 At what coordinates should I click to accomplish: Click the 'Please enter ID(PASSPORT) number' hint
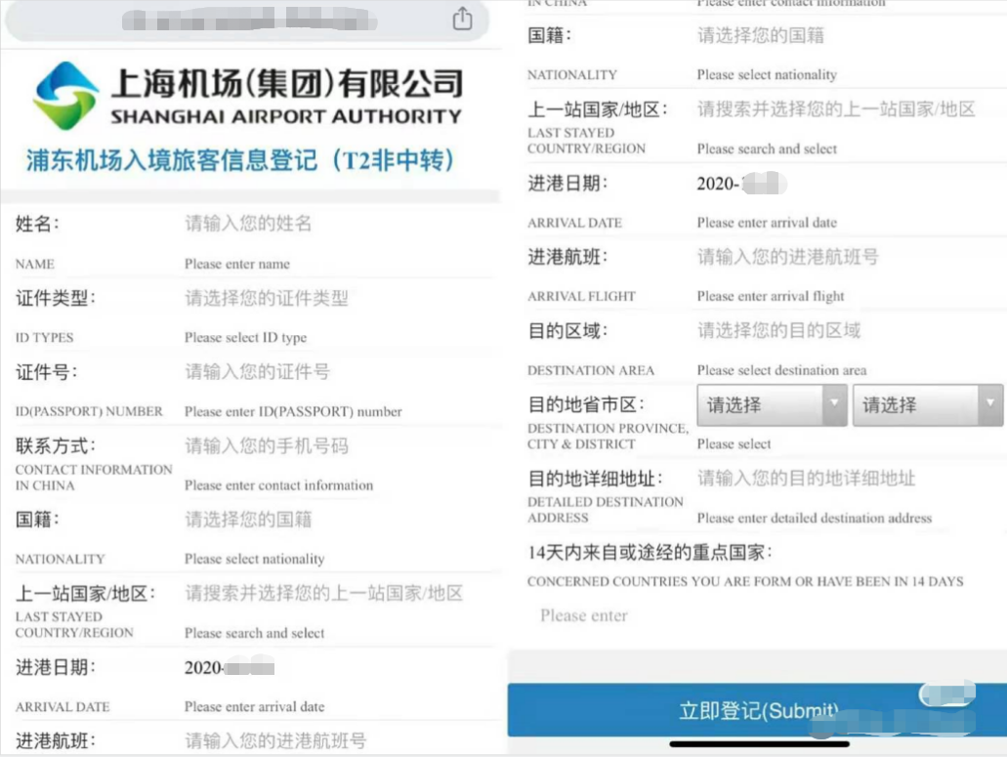coord(293,411)
